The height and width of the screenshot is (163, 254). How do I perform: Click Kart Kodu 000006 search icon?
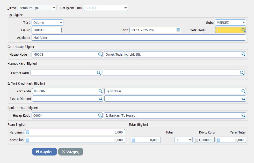point(100,91)
